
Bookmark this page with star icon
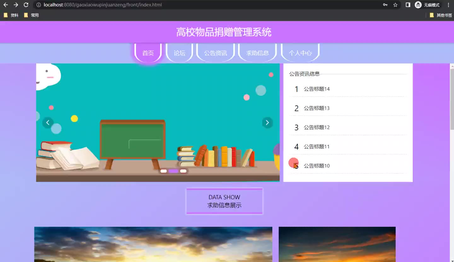[395, 5]
